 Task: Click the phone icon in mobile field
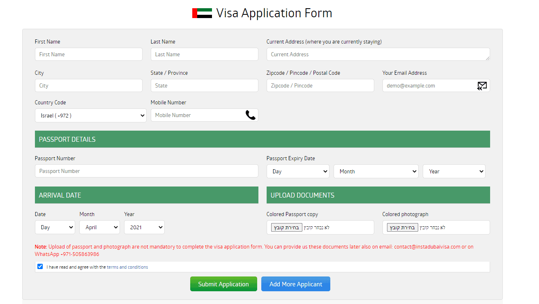tap(250, 115)
